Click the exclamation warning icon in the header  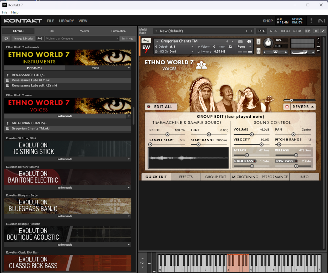(311, 21)
